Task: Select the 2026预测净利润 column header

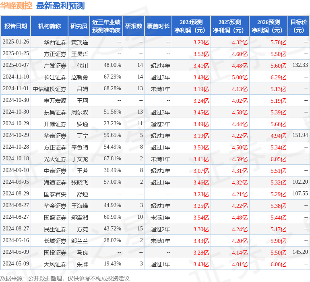Action: (269, 26)
